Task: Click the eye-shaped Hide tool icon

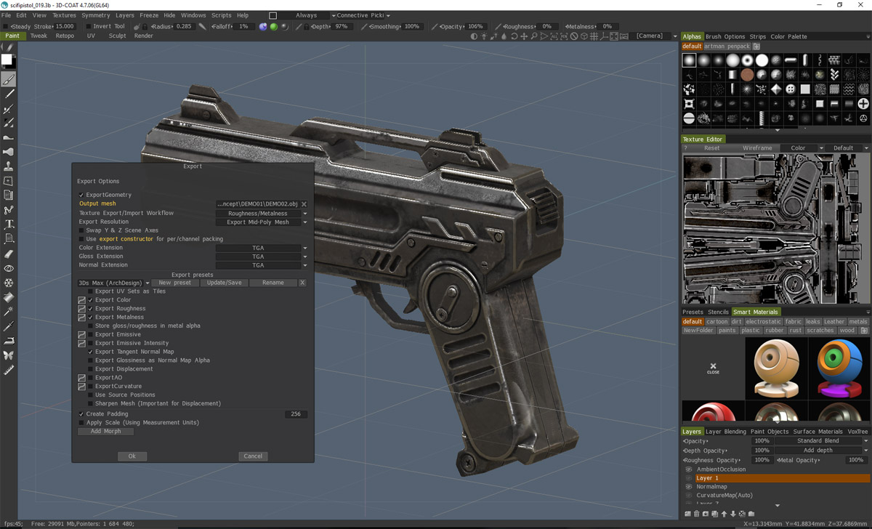Action: pyautogui.click(x=9, y=268)
